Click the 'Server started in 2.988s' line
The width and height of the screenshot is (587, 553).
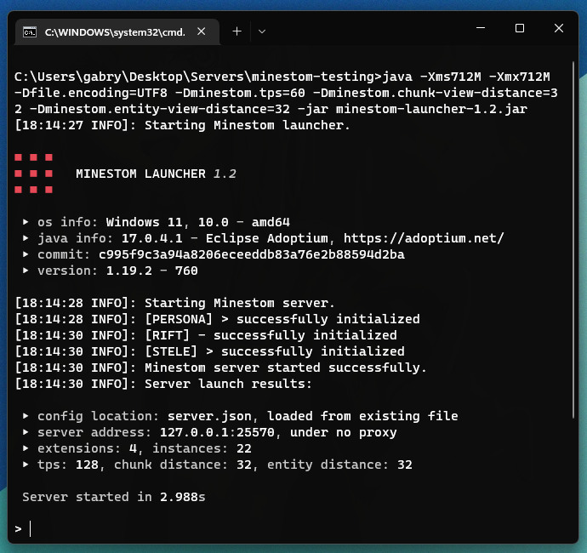(114, 497)
